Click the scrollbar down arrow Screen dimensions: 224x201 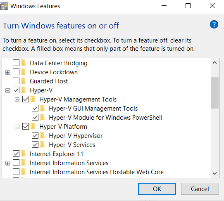tap(214, 173)
